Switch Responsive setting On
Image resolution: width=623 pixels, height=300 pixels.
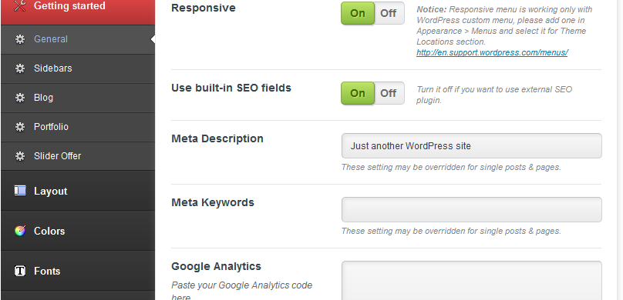coord(358,13)
